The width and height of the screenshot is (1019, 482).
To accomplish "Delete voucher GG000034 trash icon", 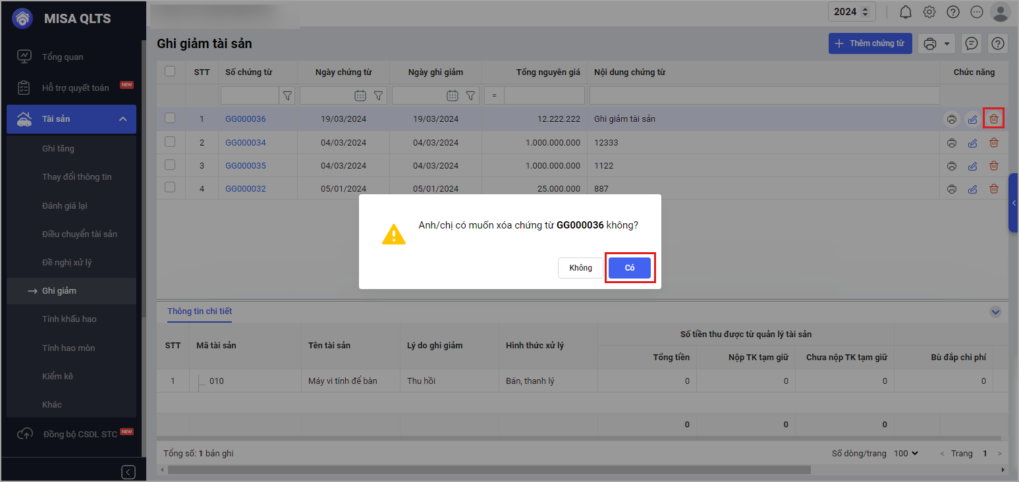I will pyautogui.click(x=994, y=143).
